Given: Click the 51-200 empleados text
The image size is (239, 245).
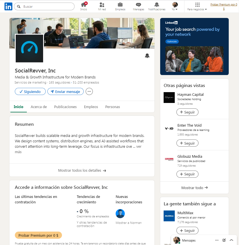Looking at the screenshot, I should (86, 82).
